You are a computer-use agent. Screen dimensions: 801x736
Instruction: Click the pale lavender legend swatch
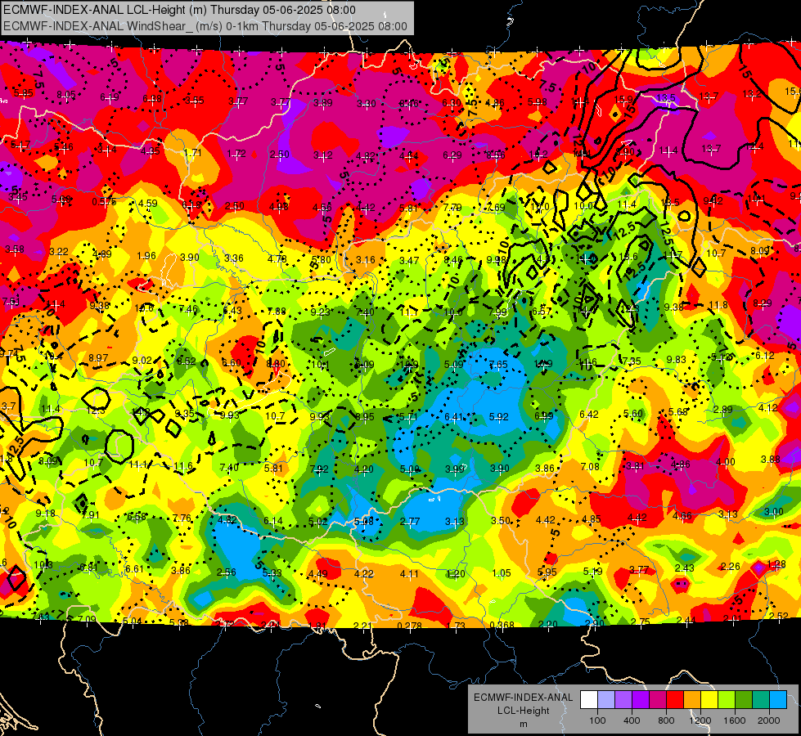coord(606,700)
